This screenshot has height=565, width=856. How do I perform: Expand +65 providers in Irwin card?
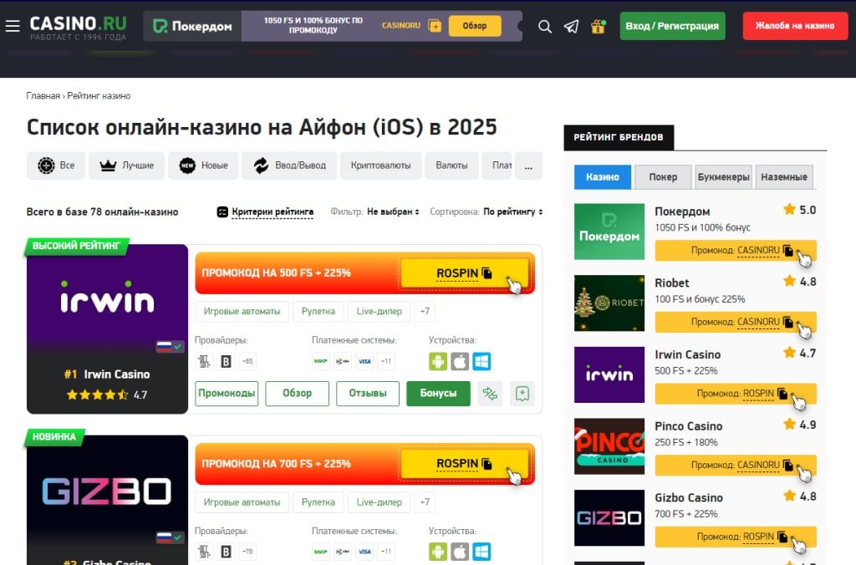pyautogui.click(x=247, y=361)
